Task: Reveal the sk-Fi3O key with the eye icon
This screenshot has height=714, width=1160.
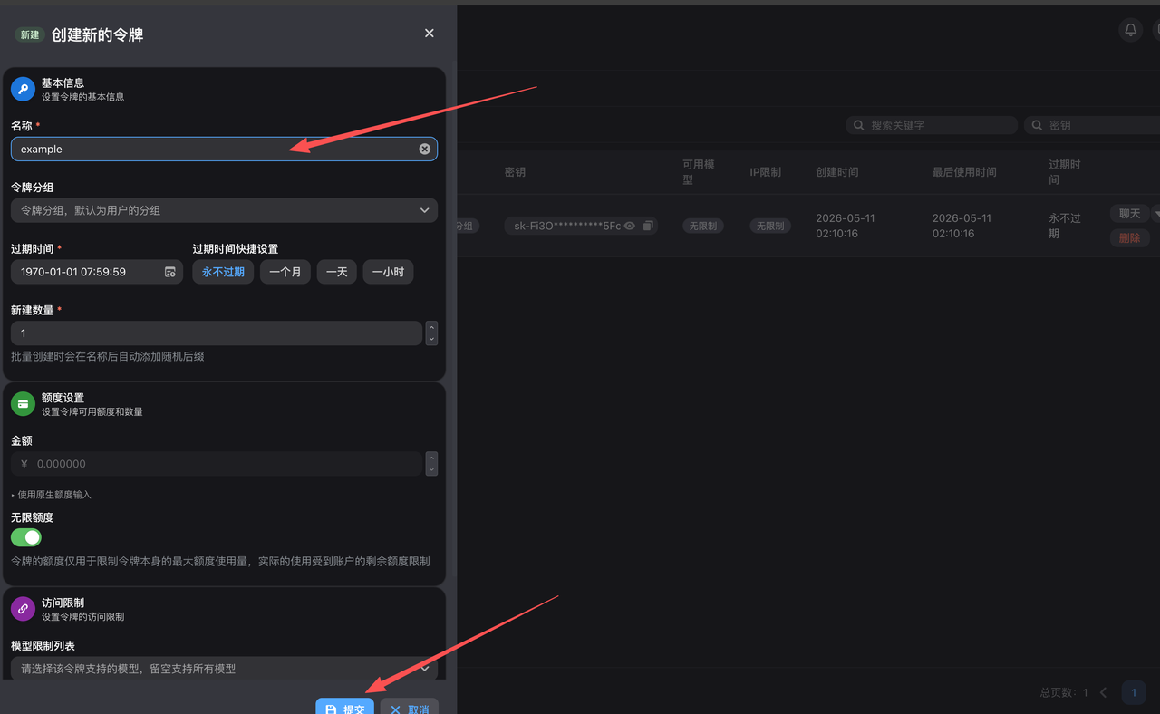Action: click(630, 226)
